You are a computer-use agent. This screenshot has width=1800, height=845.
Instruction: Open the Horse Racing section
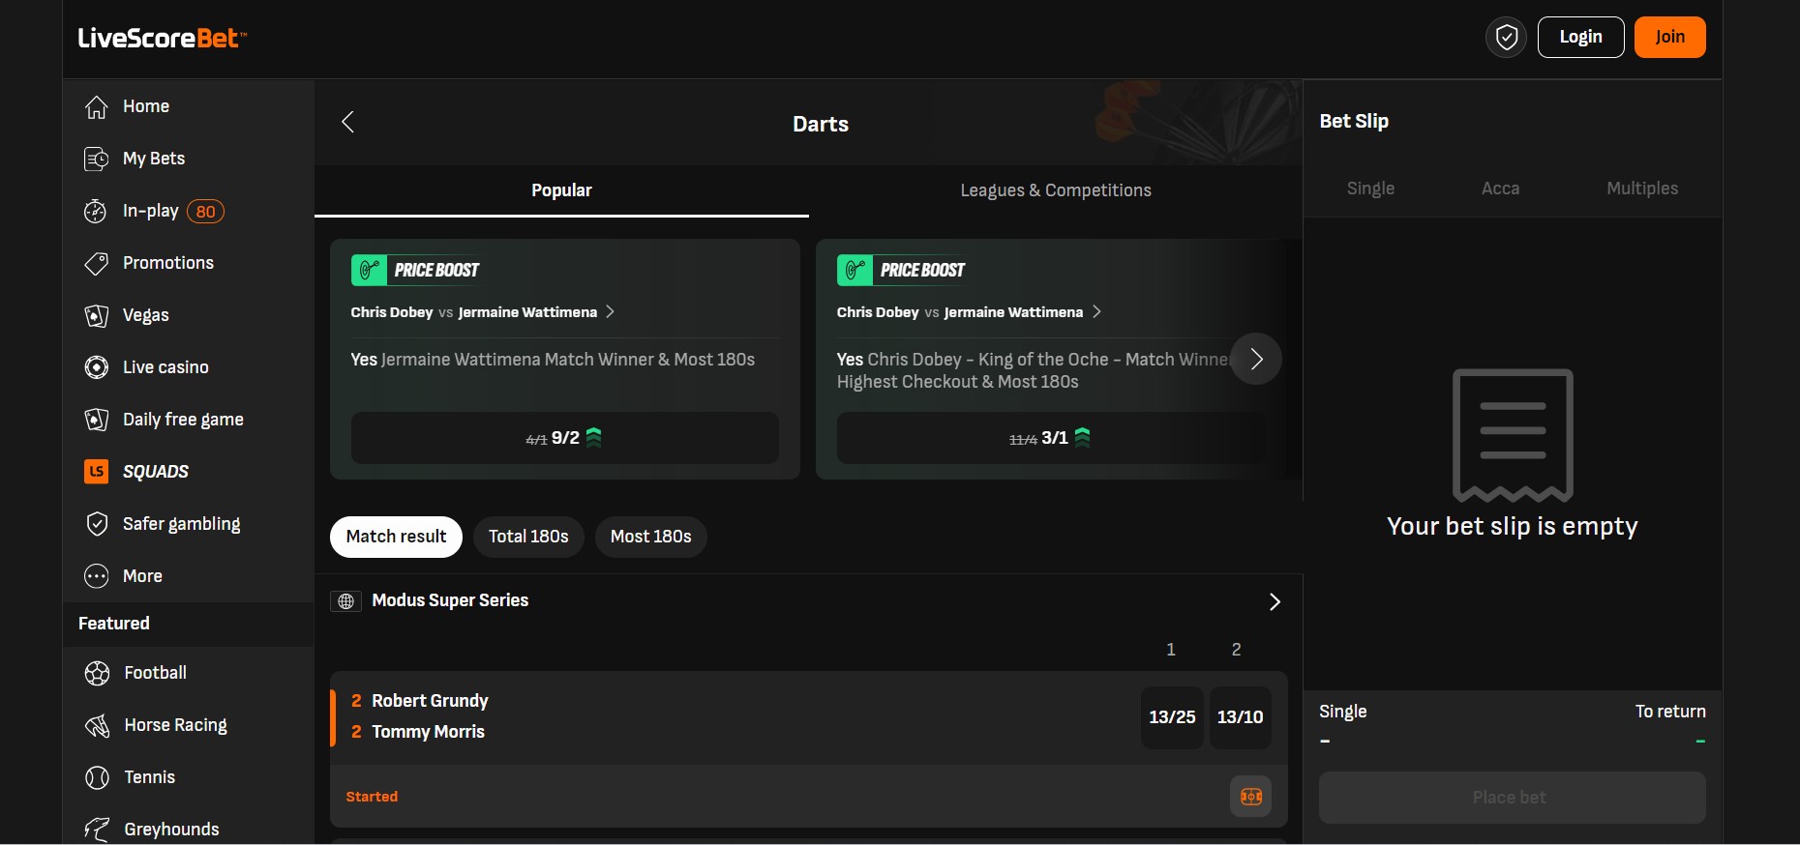(175, 725)
